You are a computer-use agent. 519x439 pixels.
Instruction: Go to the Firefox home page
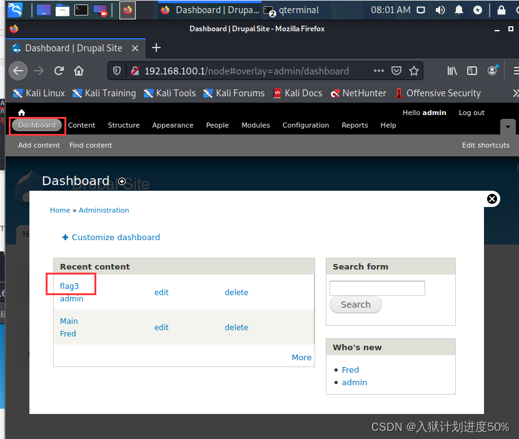tap(79, 71)
